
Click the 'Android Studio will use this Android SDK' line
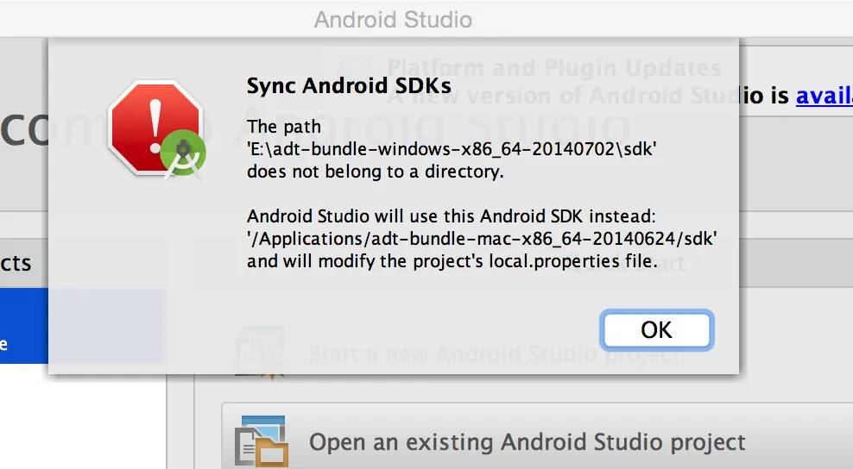452,216
